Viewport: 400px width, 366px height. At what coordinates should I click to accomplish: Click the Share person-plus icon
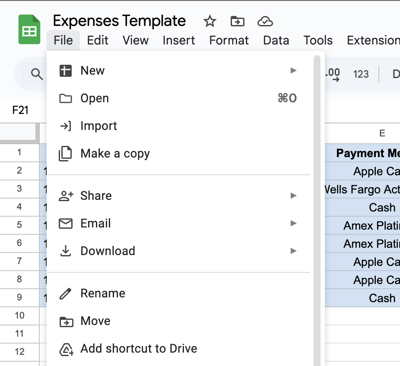point(66,196)
